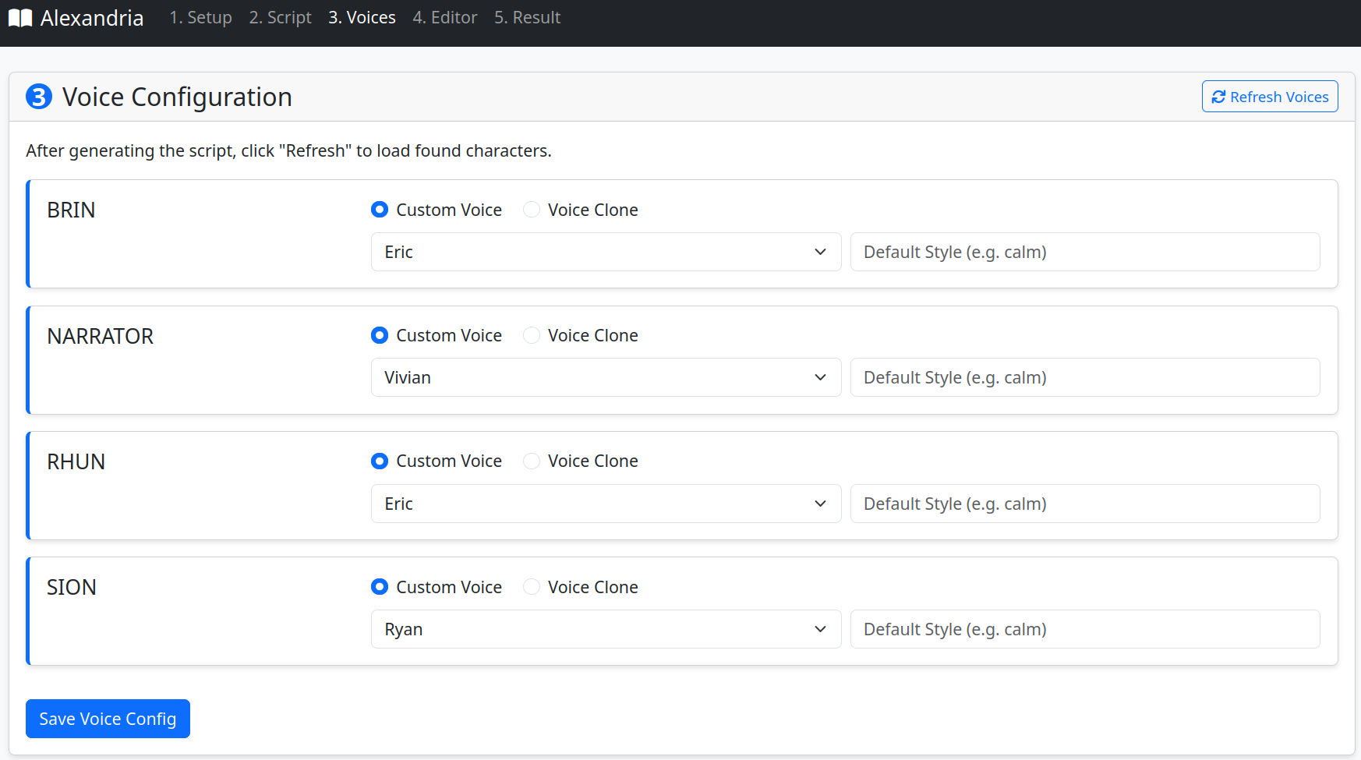Screen dimensions: 1361x760
Task: Click the BRIN character name
Action: pyautogui.click(x=71, y=210)
